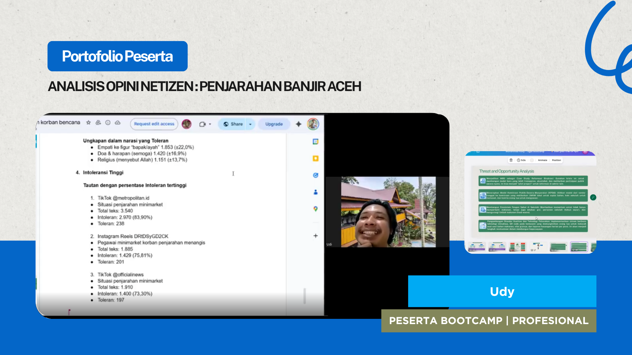Open the Gemini sparkle icon
The image size is (632, 355).
click(x=299, y=124)
